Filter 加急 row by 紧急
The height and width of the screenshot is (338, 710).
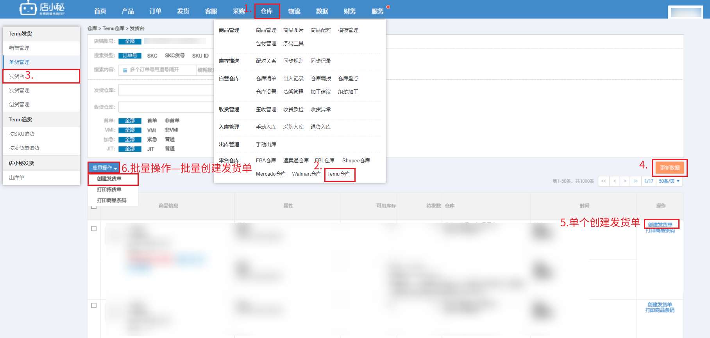coord(152,139)
